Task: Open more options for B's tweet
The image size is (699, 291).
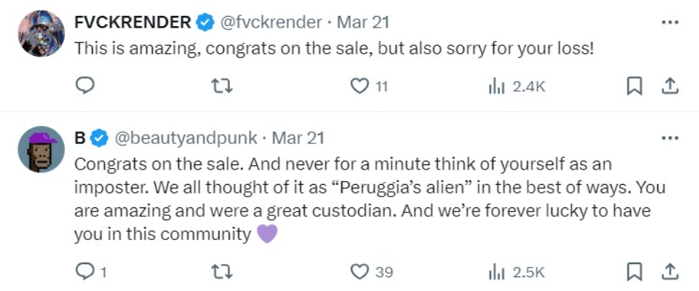Action: [x=669, y=137]
